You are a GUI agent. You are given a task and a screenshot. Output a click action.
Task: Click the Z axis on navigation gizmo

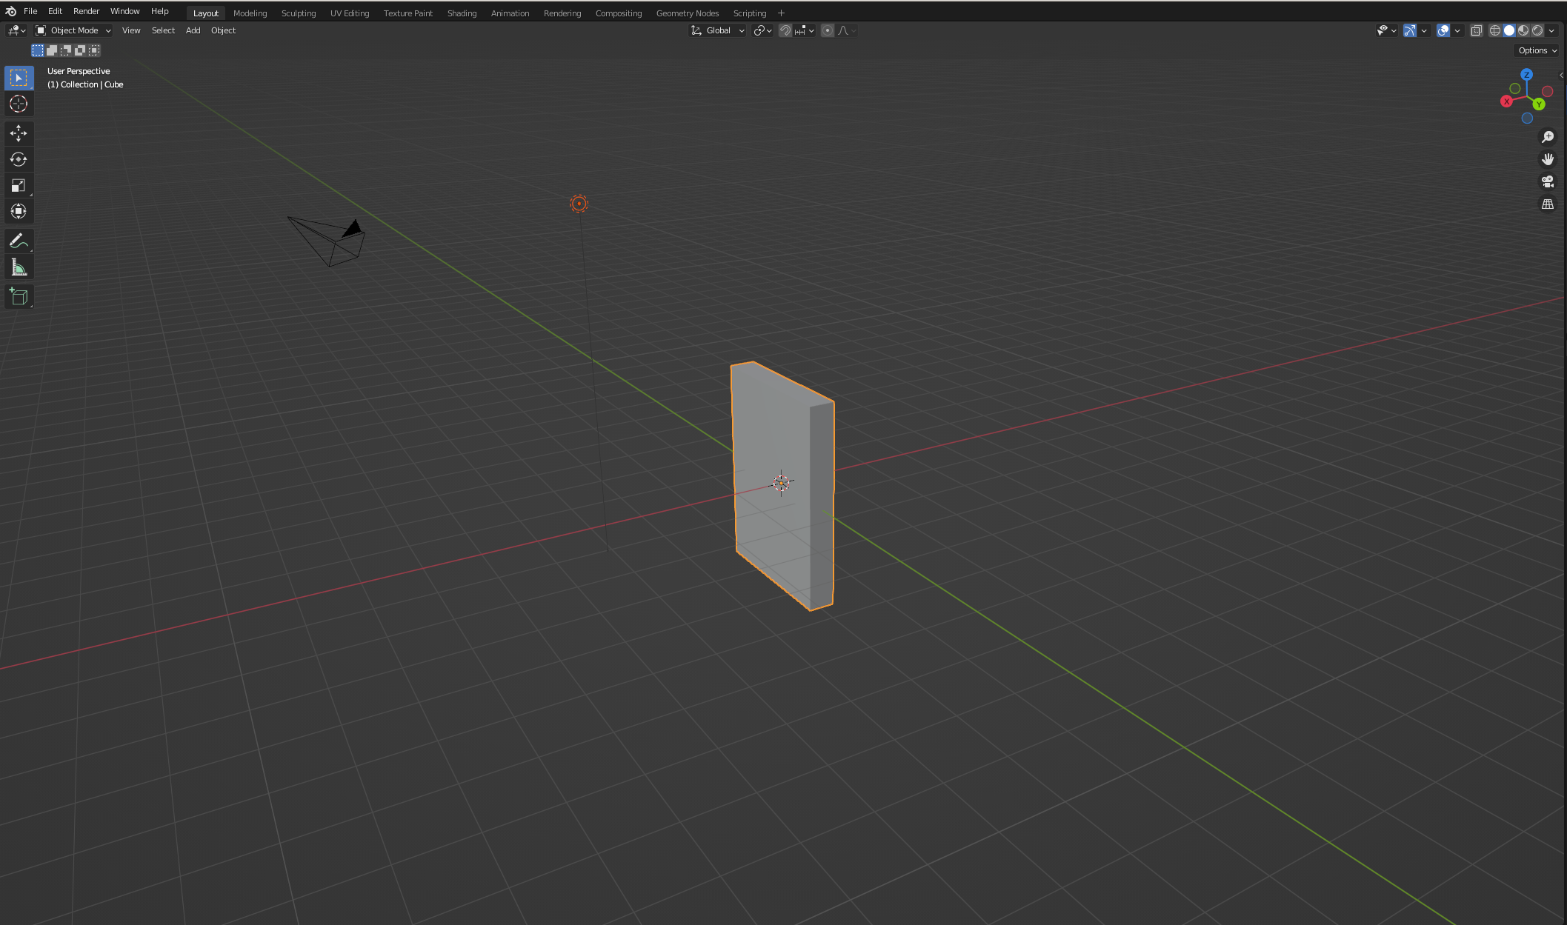[1526, 75]
